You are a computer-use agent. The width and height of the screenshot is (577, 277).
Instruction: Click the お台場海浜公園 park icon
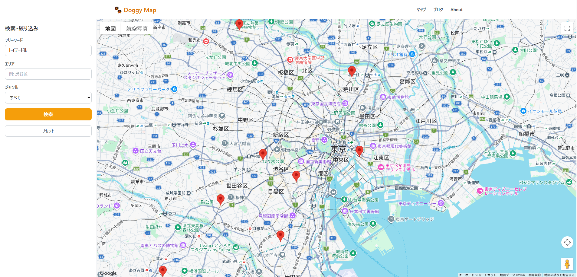click(344, 199)
